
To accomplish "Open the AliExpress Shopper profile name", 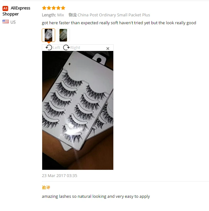I will (x=16, y=11).
